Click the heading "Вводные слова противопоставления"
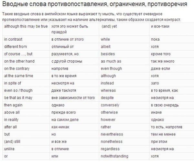Image resolution: width=194 pixels, height=163 pixels. tap(94, 5)
